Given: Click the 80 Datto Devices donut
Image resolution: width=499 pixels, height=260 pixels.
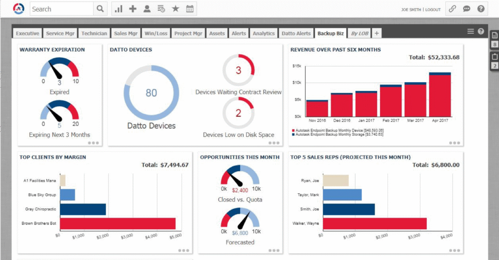Looking at the screenshot, I should [x=151, y=93].
